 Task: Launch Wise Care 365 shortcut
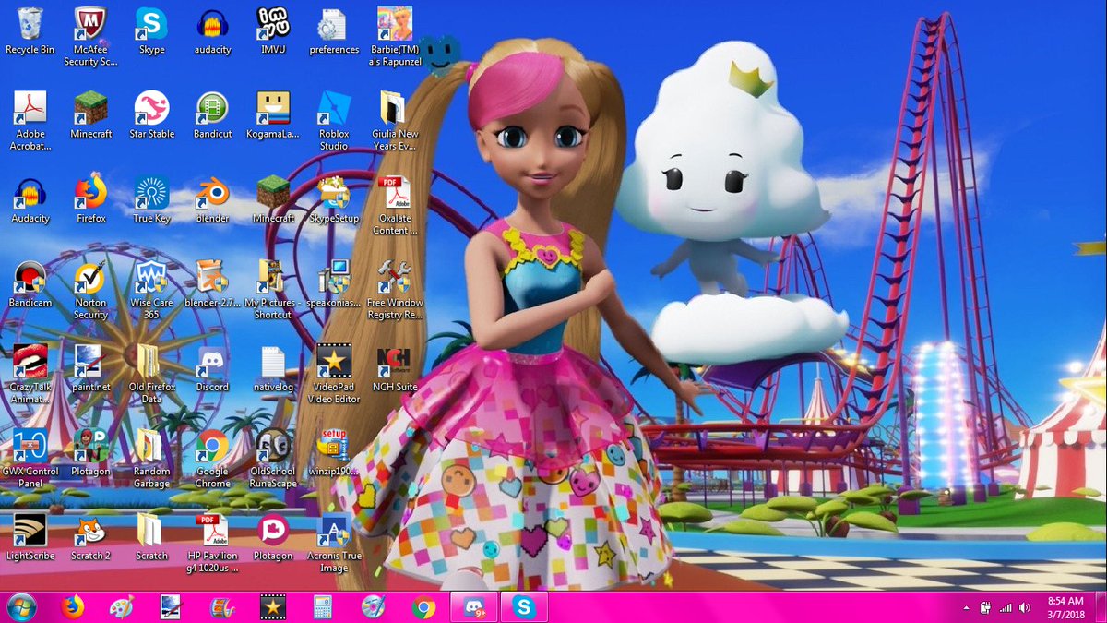point(151,291)
